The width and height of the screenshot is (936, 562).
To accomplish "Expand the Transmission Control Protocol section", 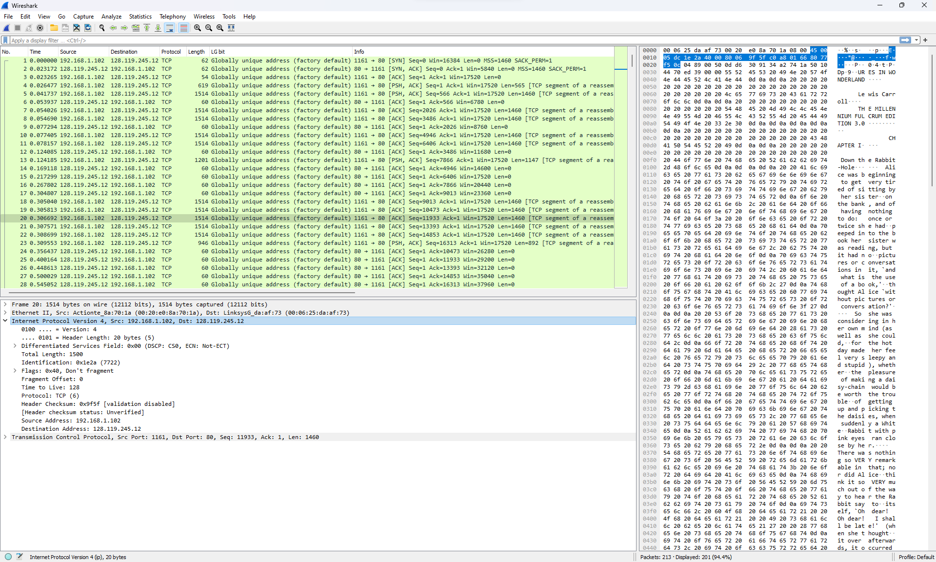I will pos(5,437).
